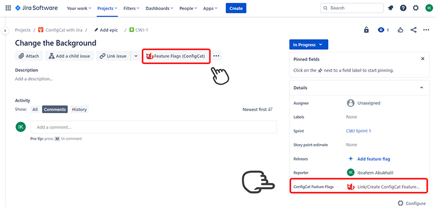Show History activity tab
The image size is (442, 207).
tap(79, 109)
